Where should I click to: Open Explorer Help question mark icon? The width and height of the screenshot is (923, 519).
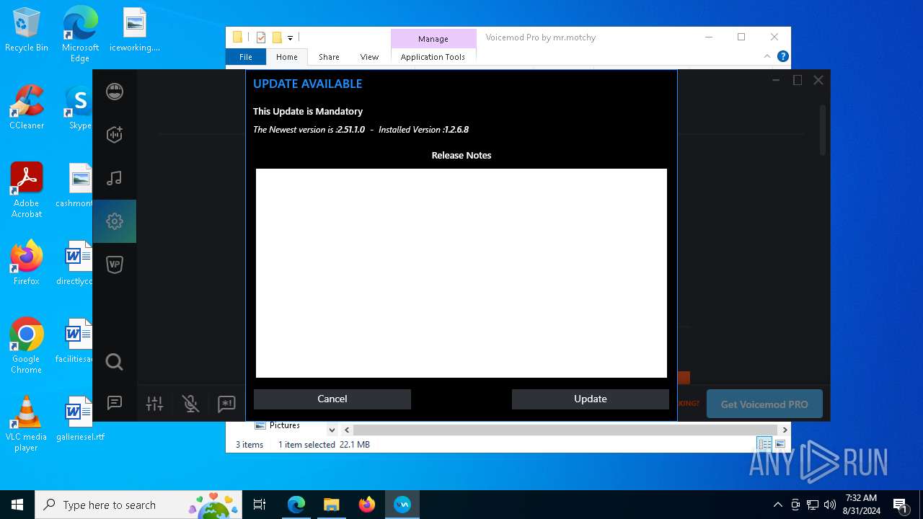tap(783, 56)
